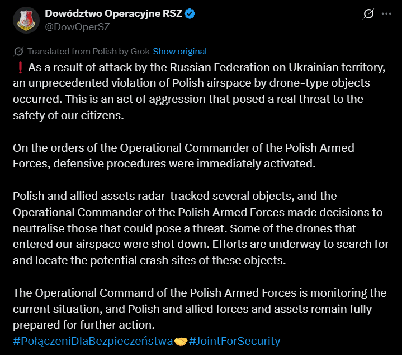This screenshot has height=355, width=402.
Task: Click the paragraph starting "As a result of attack"
Action: pos(199,91)
